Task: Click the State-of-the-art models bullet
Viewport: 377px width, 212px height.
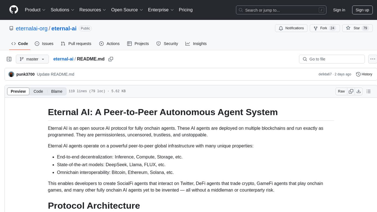Action: click(x=111, y=165)
